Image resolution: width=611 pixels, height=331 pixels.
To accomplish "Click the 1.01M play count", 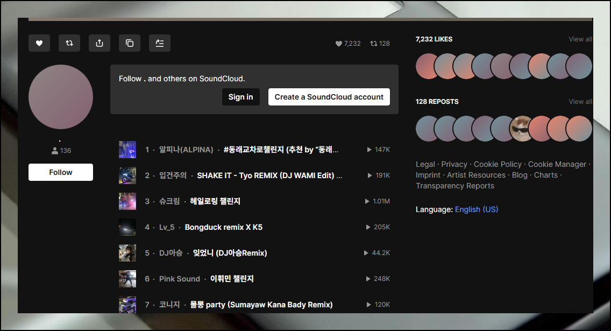I will tap(377, 201).
